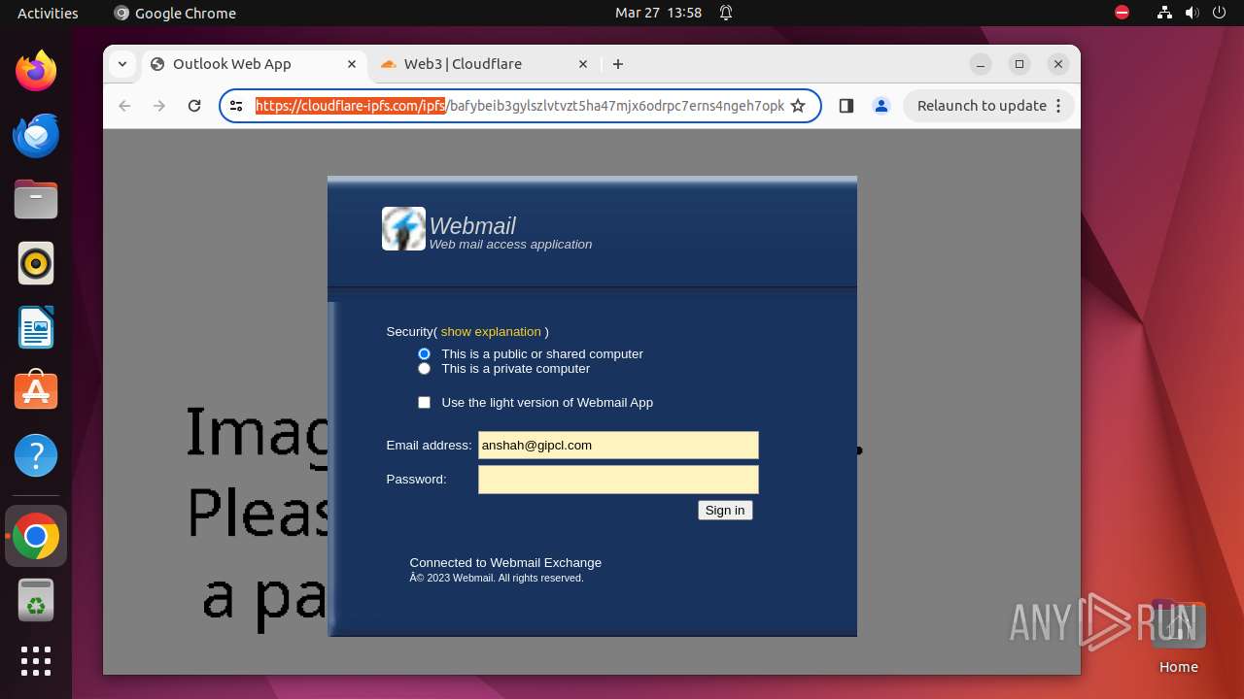This screenshot has height=699, width=1244.
Task: Click the 'Webmail' heading text
Action: click(x=472, y=225)
